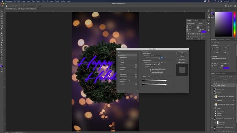Image resolution: width=237 pixels, height=133 pixels.
Task: Toggle Blend Clipped Layers as Group
Action: point(151,69)
